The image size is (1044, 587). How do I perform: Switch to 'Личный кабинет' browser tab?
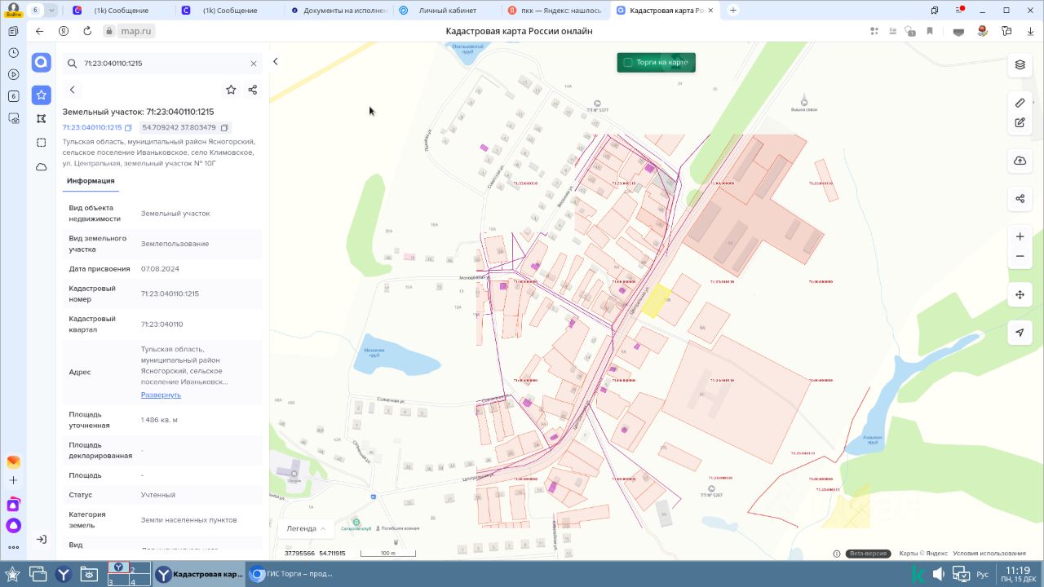coord(447,11)
